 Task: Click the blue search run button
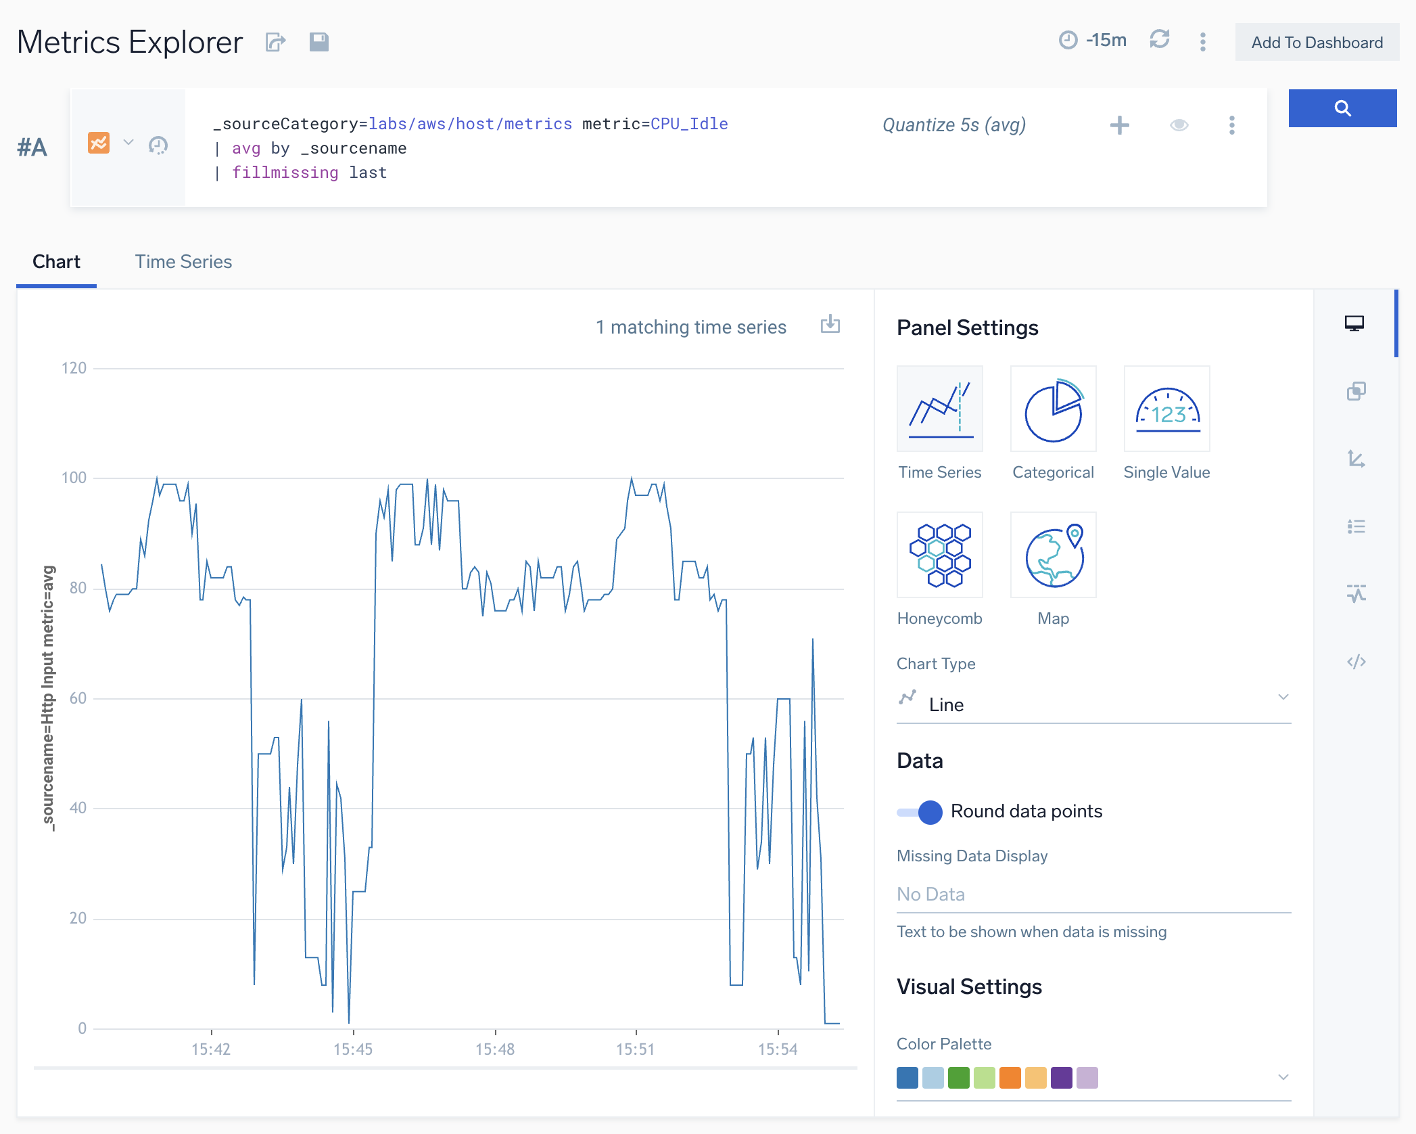tap(1342, 108)
